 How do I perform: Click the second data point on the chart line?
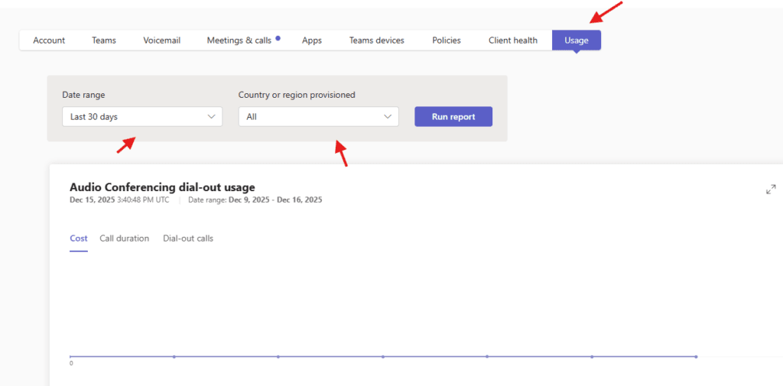coord(174,356)
